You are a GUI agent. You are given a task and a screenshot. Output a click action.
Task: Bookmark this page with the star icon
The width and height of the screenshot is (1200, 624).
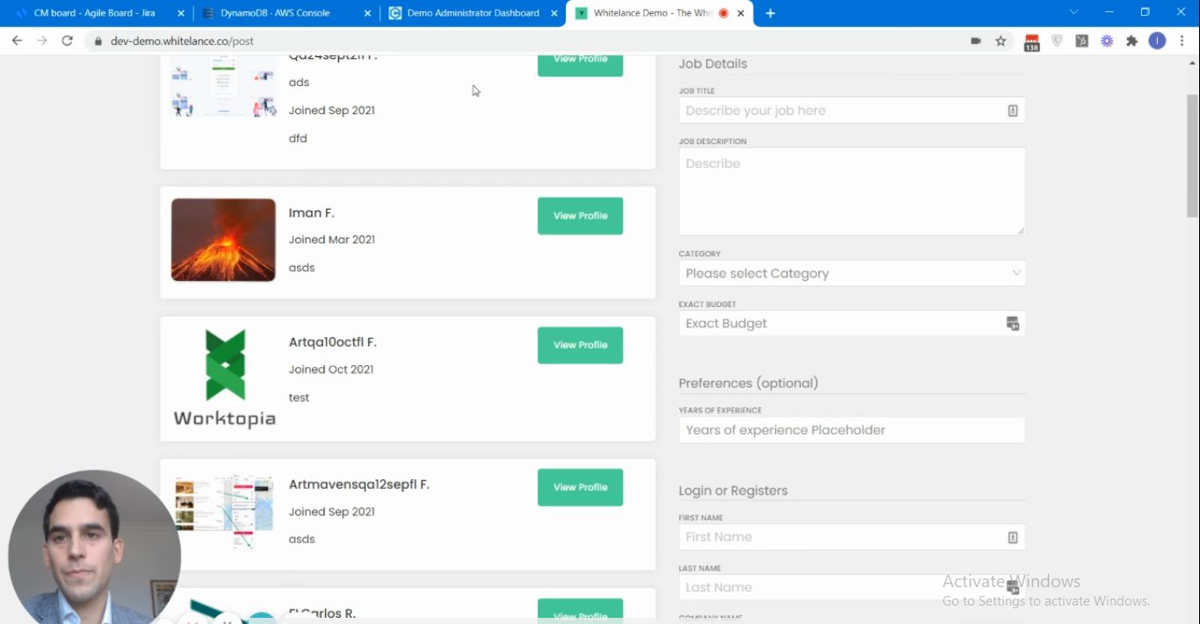[1001, 41]
